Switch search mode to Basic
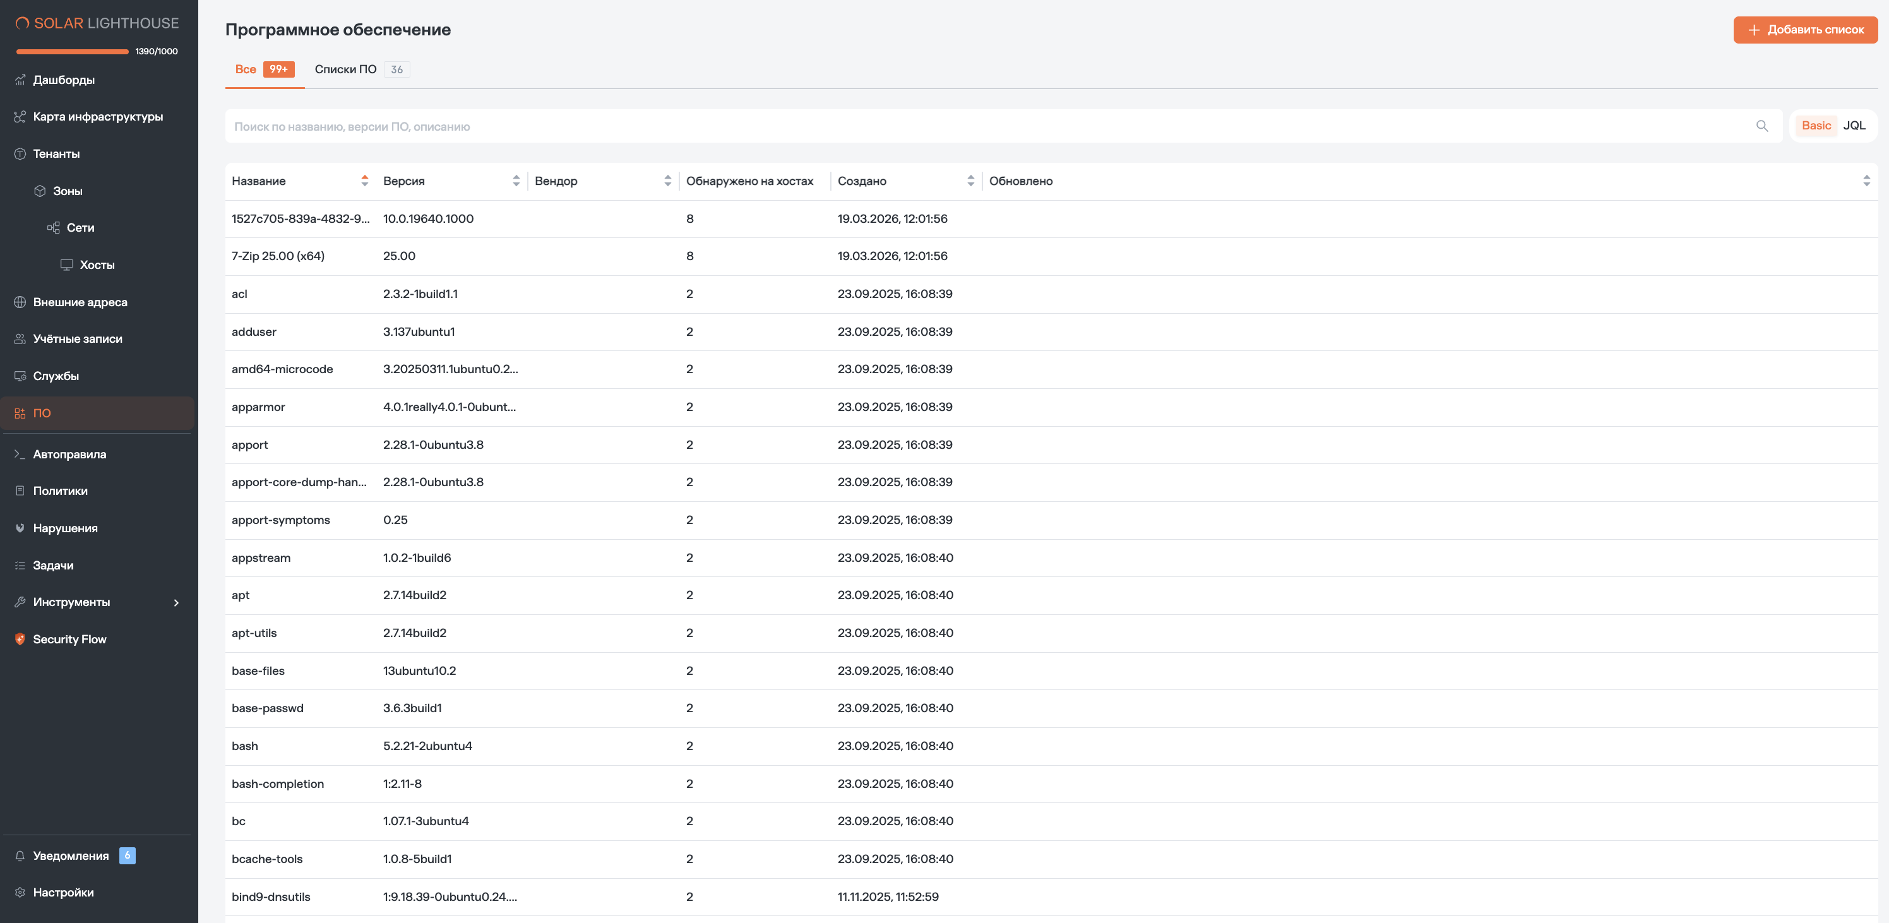1889x923 pixels. point(1816,126)
